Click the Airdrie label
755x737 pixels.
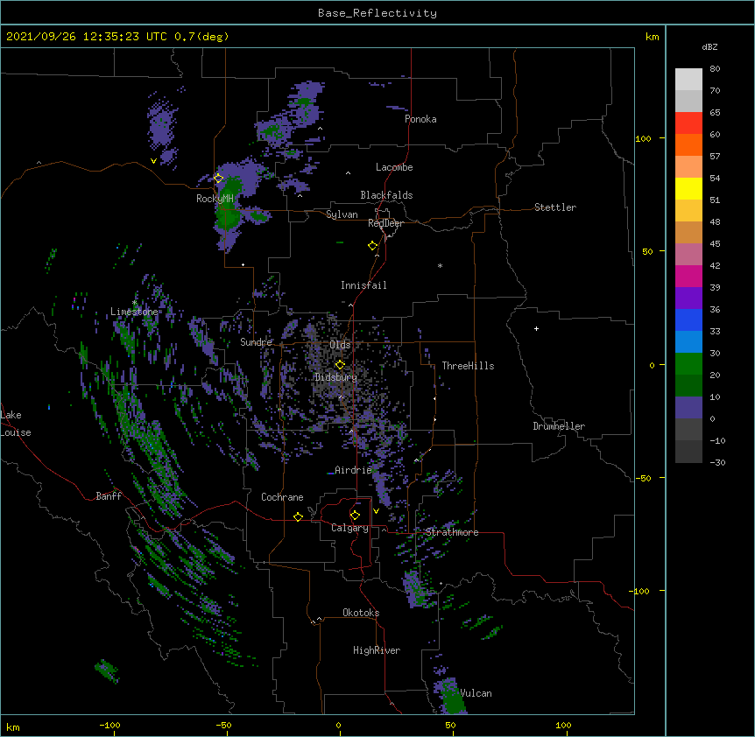pyautogui.click(x=353, y=470)
